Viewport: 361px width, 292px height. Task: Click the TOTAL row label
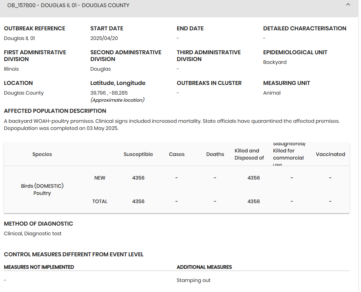coord(100,201)
